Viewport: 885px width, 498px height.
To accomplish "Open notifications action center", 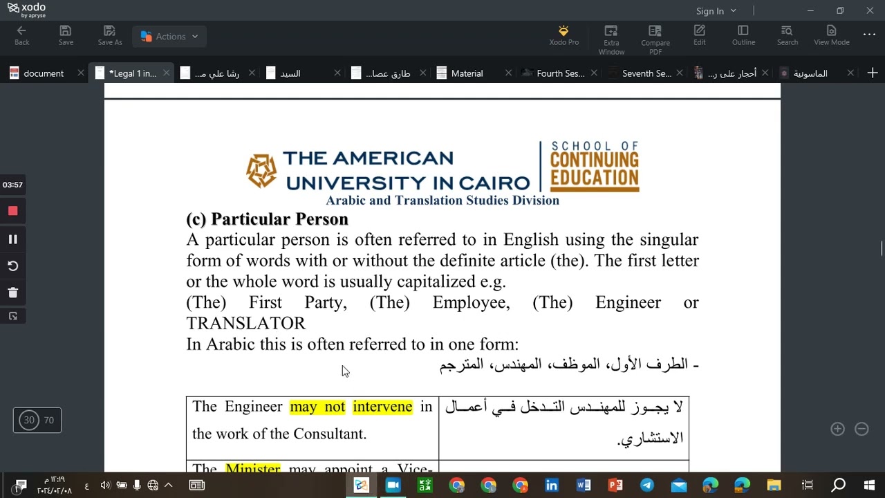I will click(x=21, y=485).
